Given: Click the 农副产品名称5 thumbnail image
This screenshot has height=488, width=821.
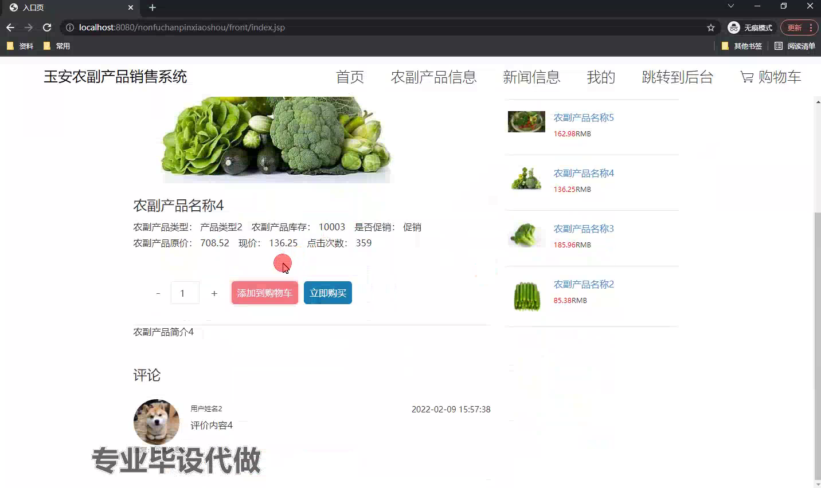Looking at the screenshot, I should click(x=526, y=121).
